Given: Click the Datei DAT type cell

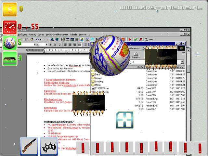Looking at the screenshot, I should point(151,109).
